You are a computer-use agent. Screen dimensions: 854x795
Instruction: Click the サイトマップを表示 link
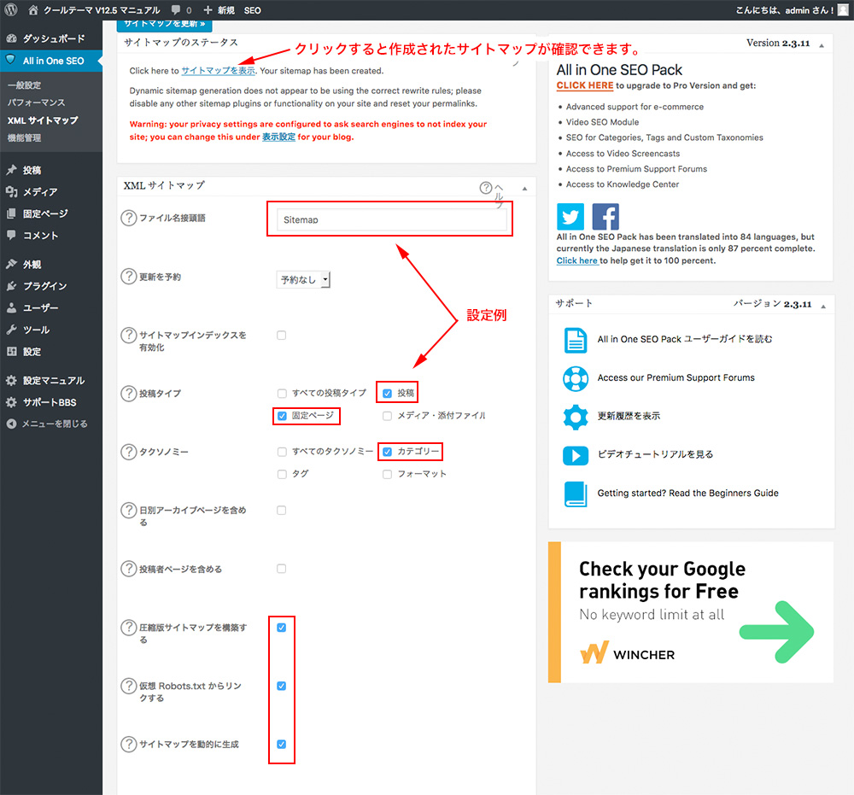point(218,70)
